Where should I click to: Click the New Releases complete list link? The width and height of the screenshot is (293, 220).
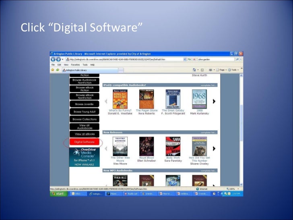(208, 133)
